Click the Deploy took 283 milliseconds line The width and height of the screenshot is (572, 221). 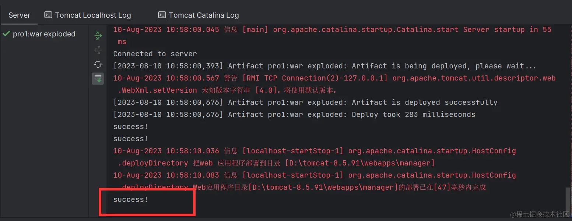[294, 114]
